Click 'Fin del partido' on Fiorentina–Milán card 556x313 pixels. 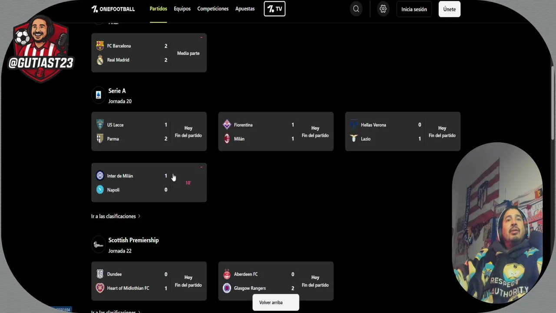pyautogui.click(x=315, y=135)
